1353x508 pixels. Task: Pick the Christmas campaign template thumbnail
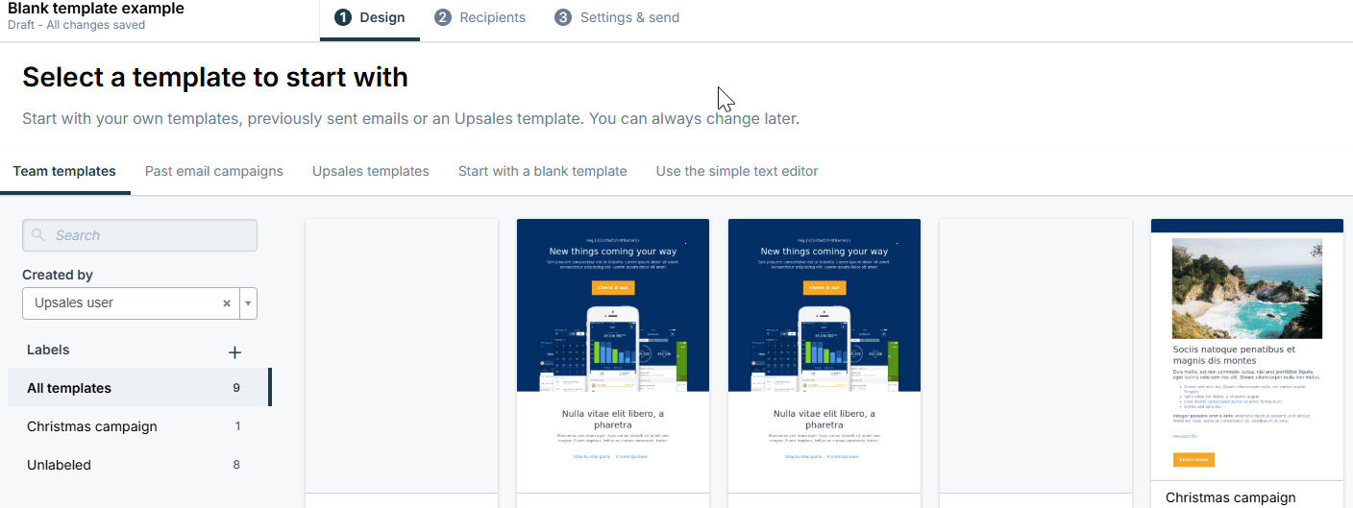[1247, 350]
